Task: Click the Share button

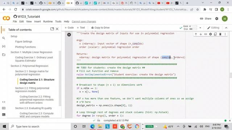Action: [206, 18]
